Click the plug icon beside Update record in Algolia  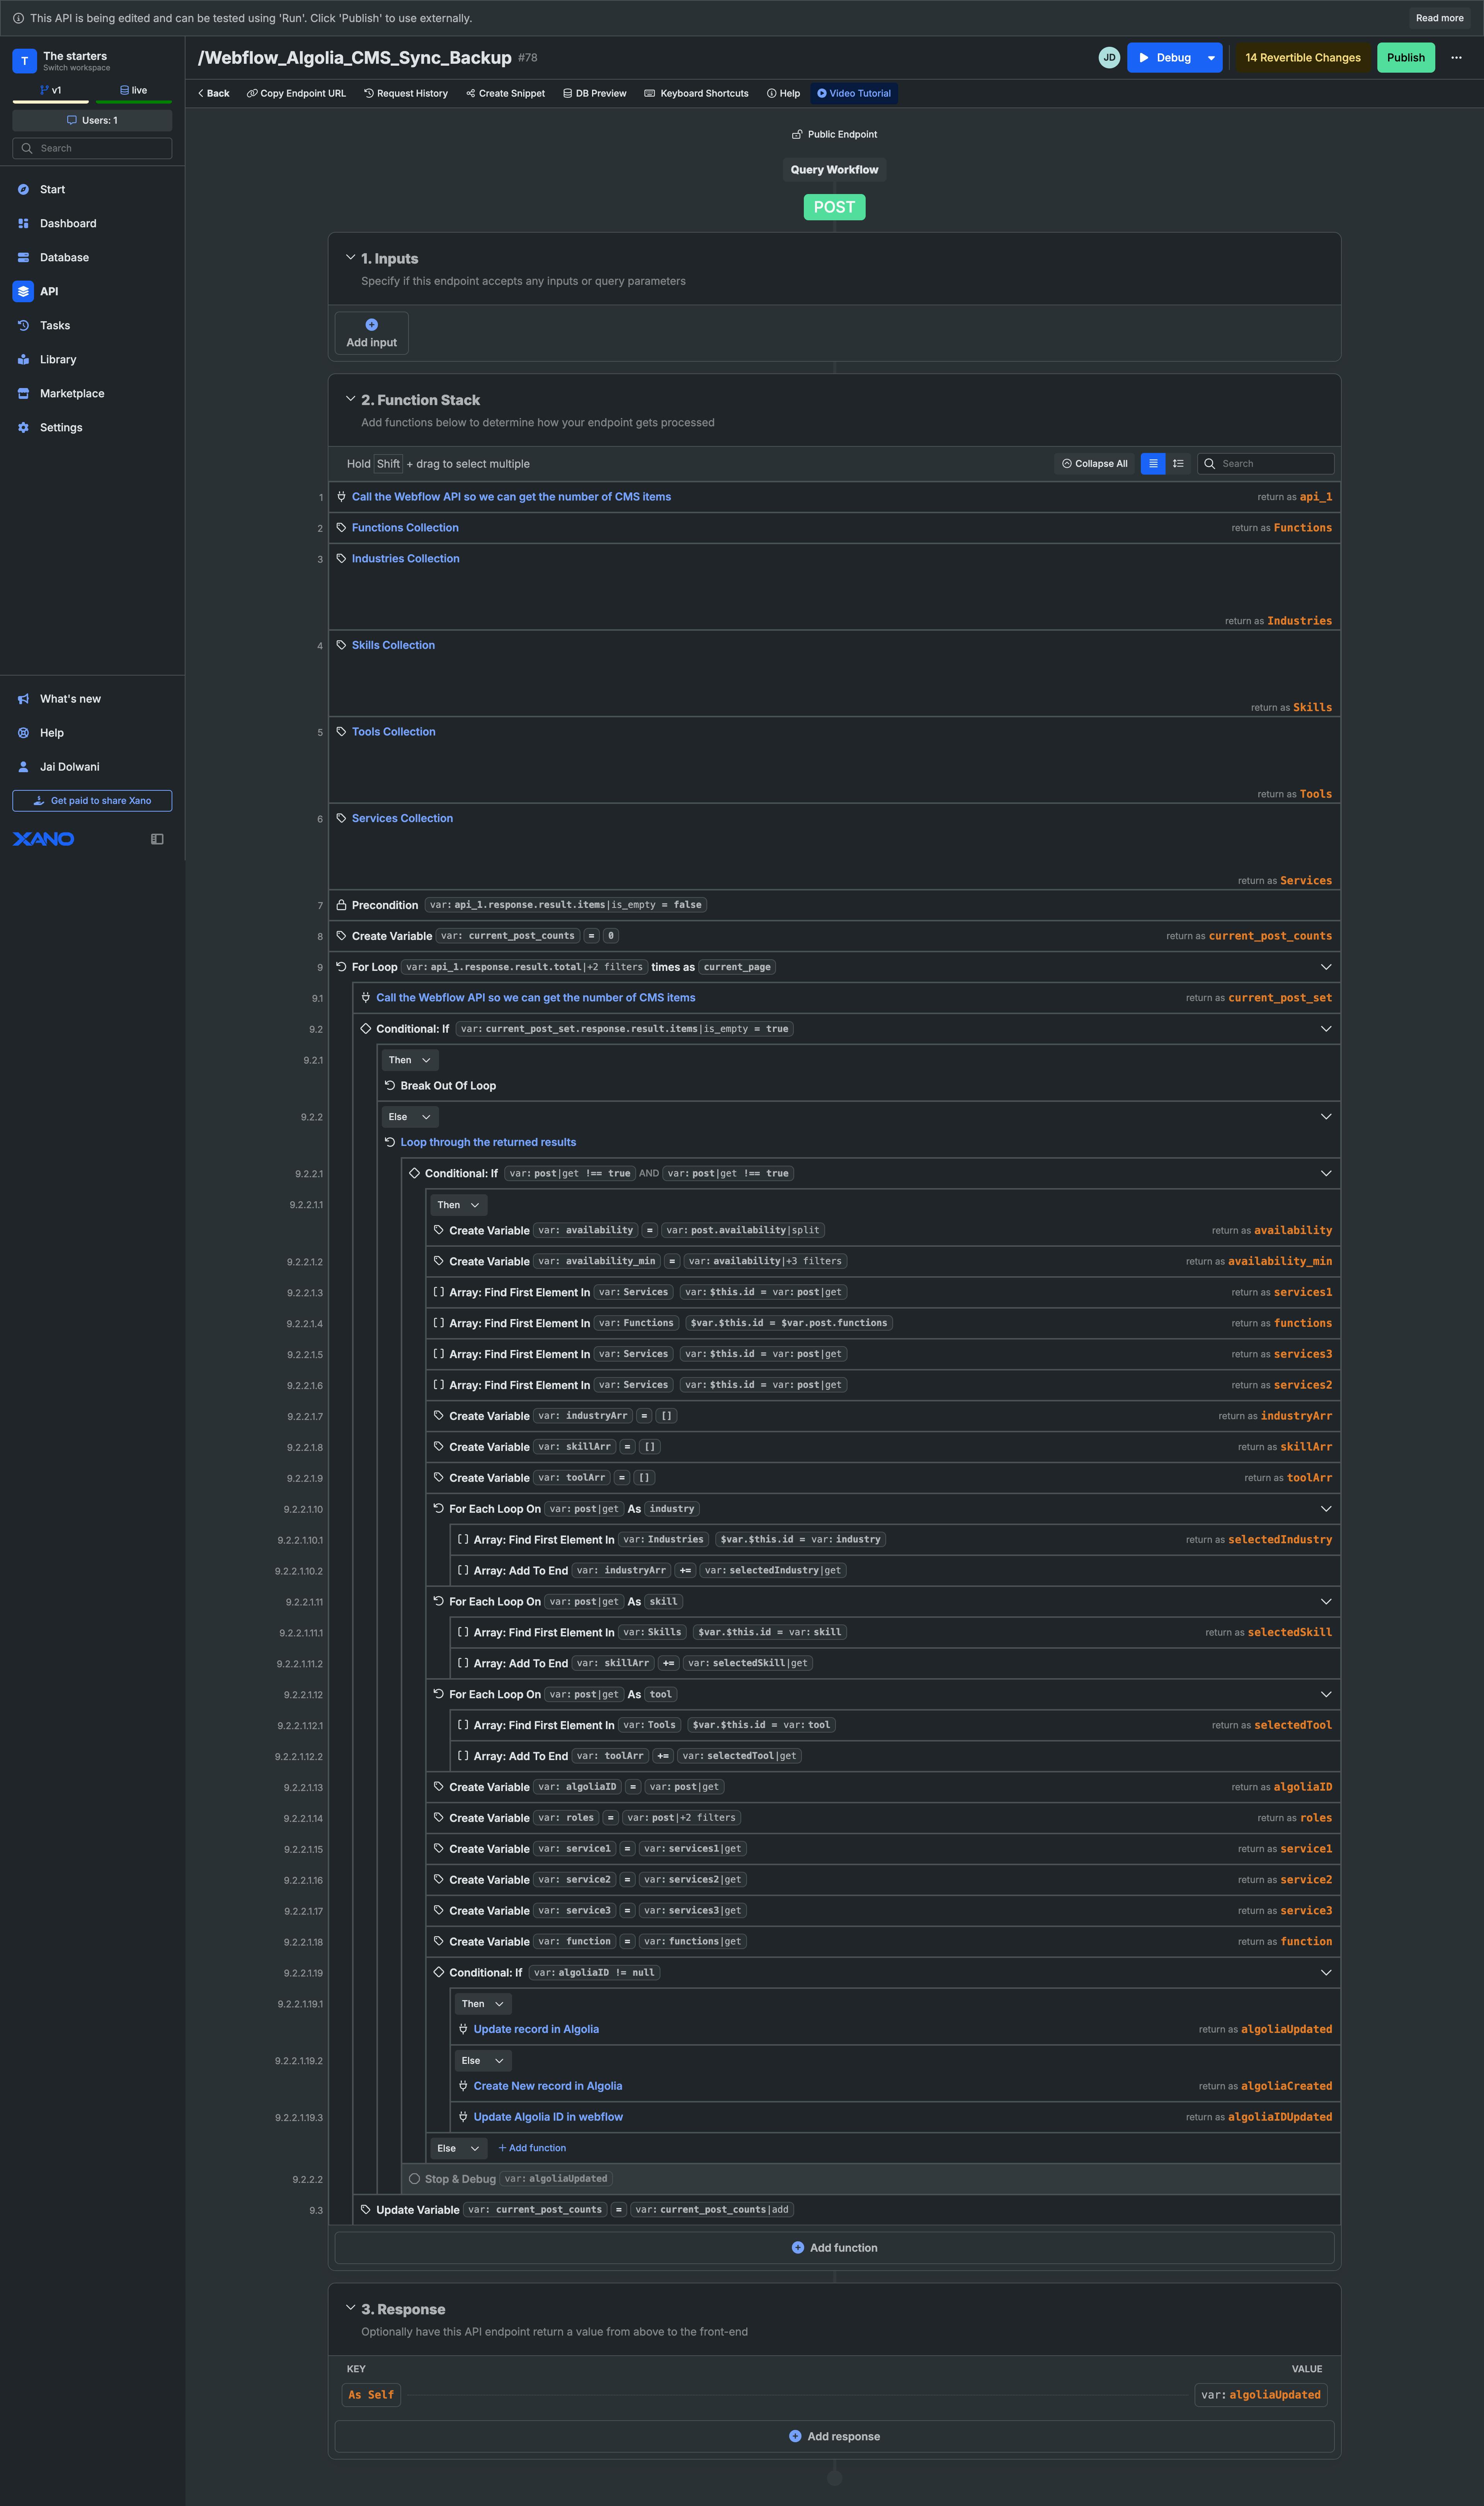463,2029
